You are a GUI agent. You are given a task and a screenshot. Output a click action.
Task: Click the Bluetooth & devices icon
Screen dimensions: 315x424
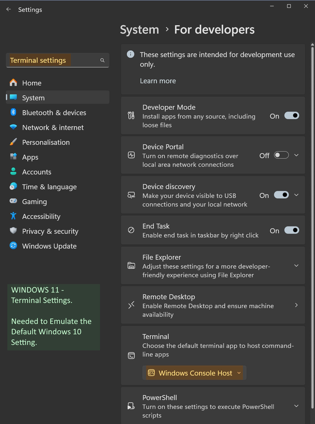13,112
